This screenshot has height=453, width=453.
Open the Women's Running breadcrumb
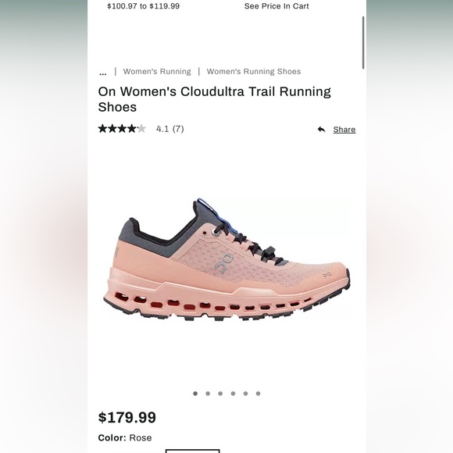(157, 71)
